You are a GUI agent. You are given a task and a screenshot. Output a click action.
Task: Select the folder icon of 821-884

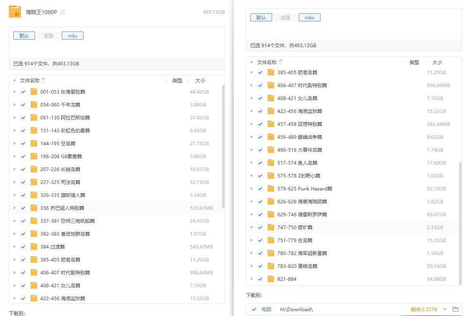coord(271,279)
